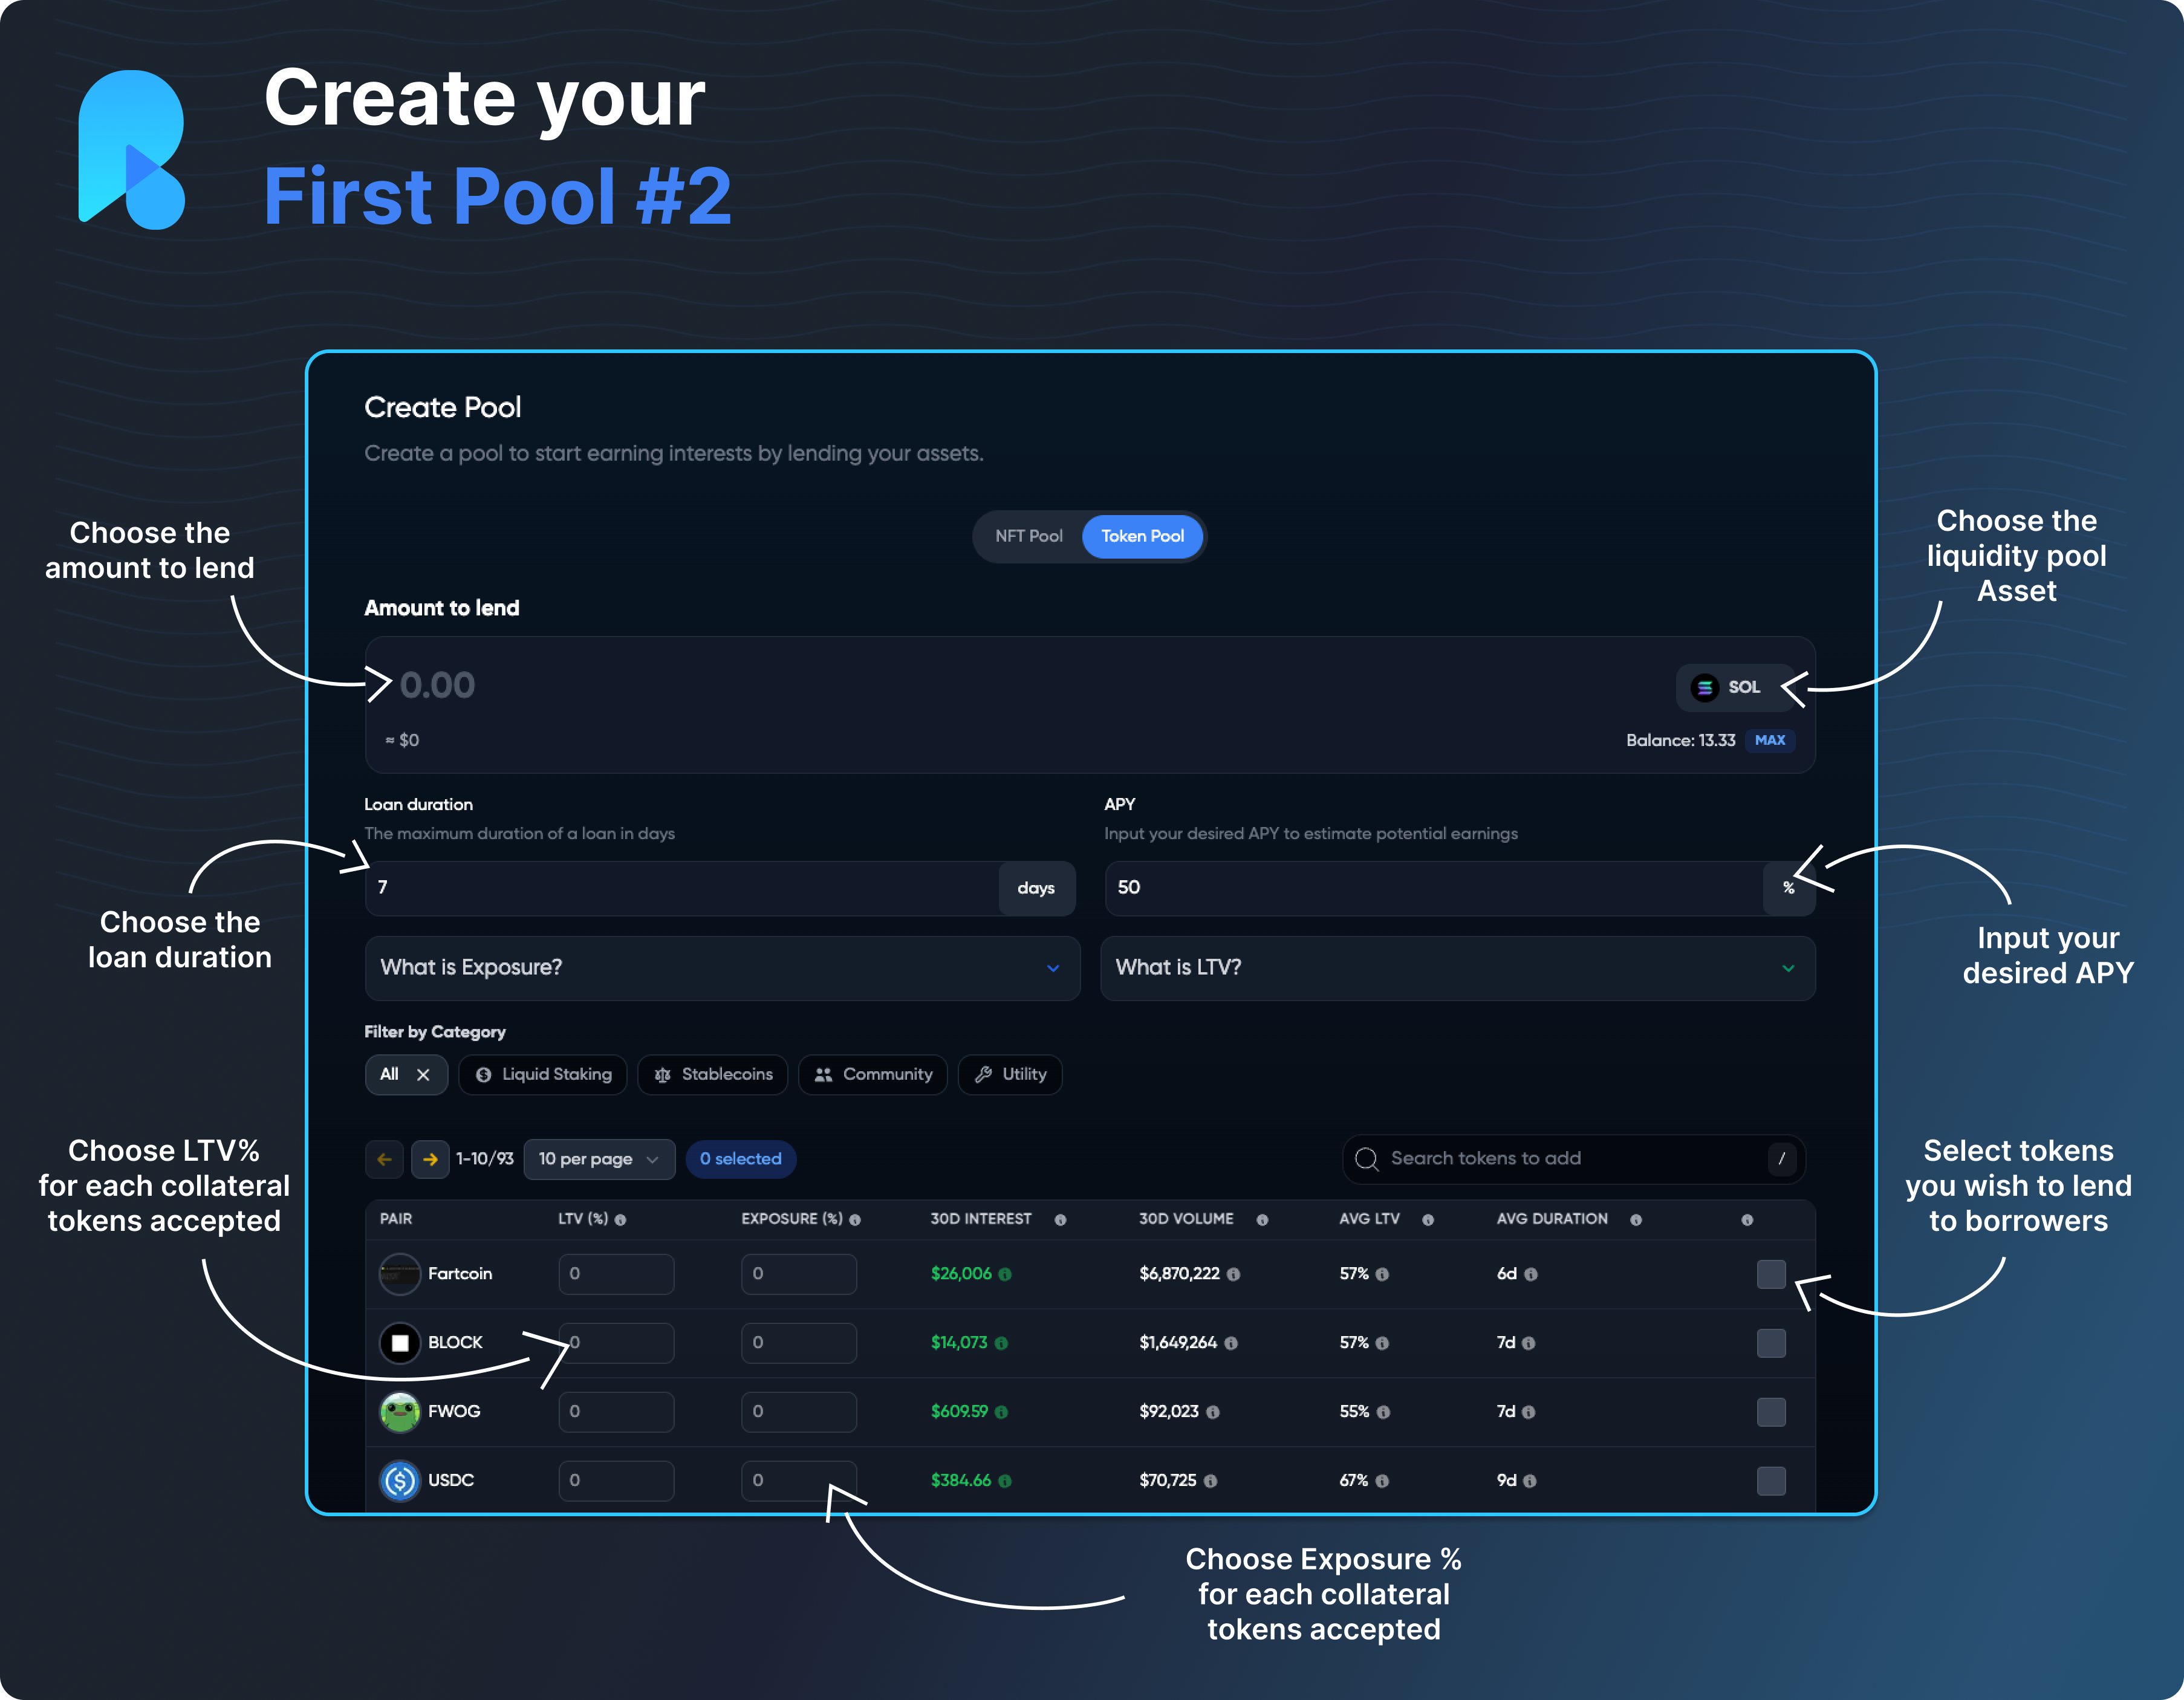
Task: Click the info icon next to LTV (%) header
Action: [x=620, y=1220]
